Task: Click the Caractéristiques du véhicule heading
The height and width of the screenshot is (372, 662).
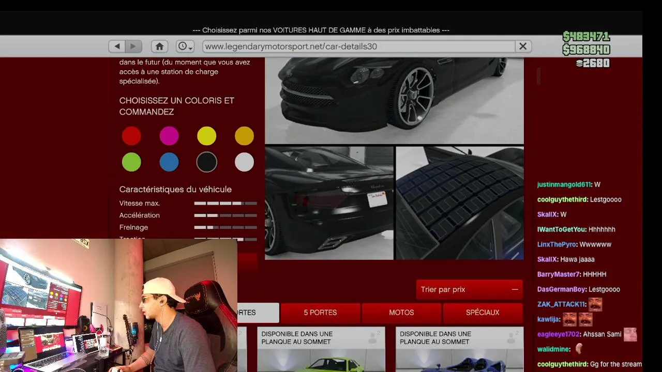Action: click(175, 189)
